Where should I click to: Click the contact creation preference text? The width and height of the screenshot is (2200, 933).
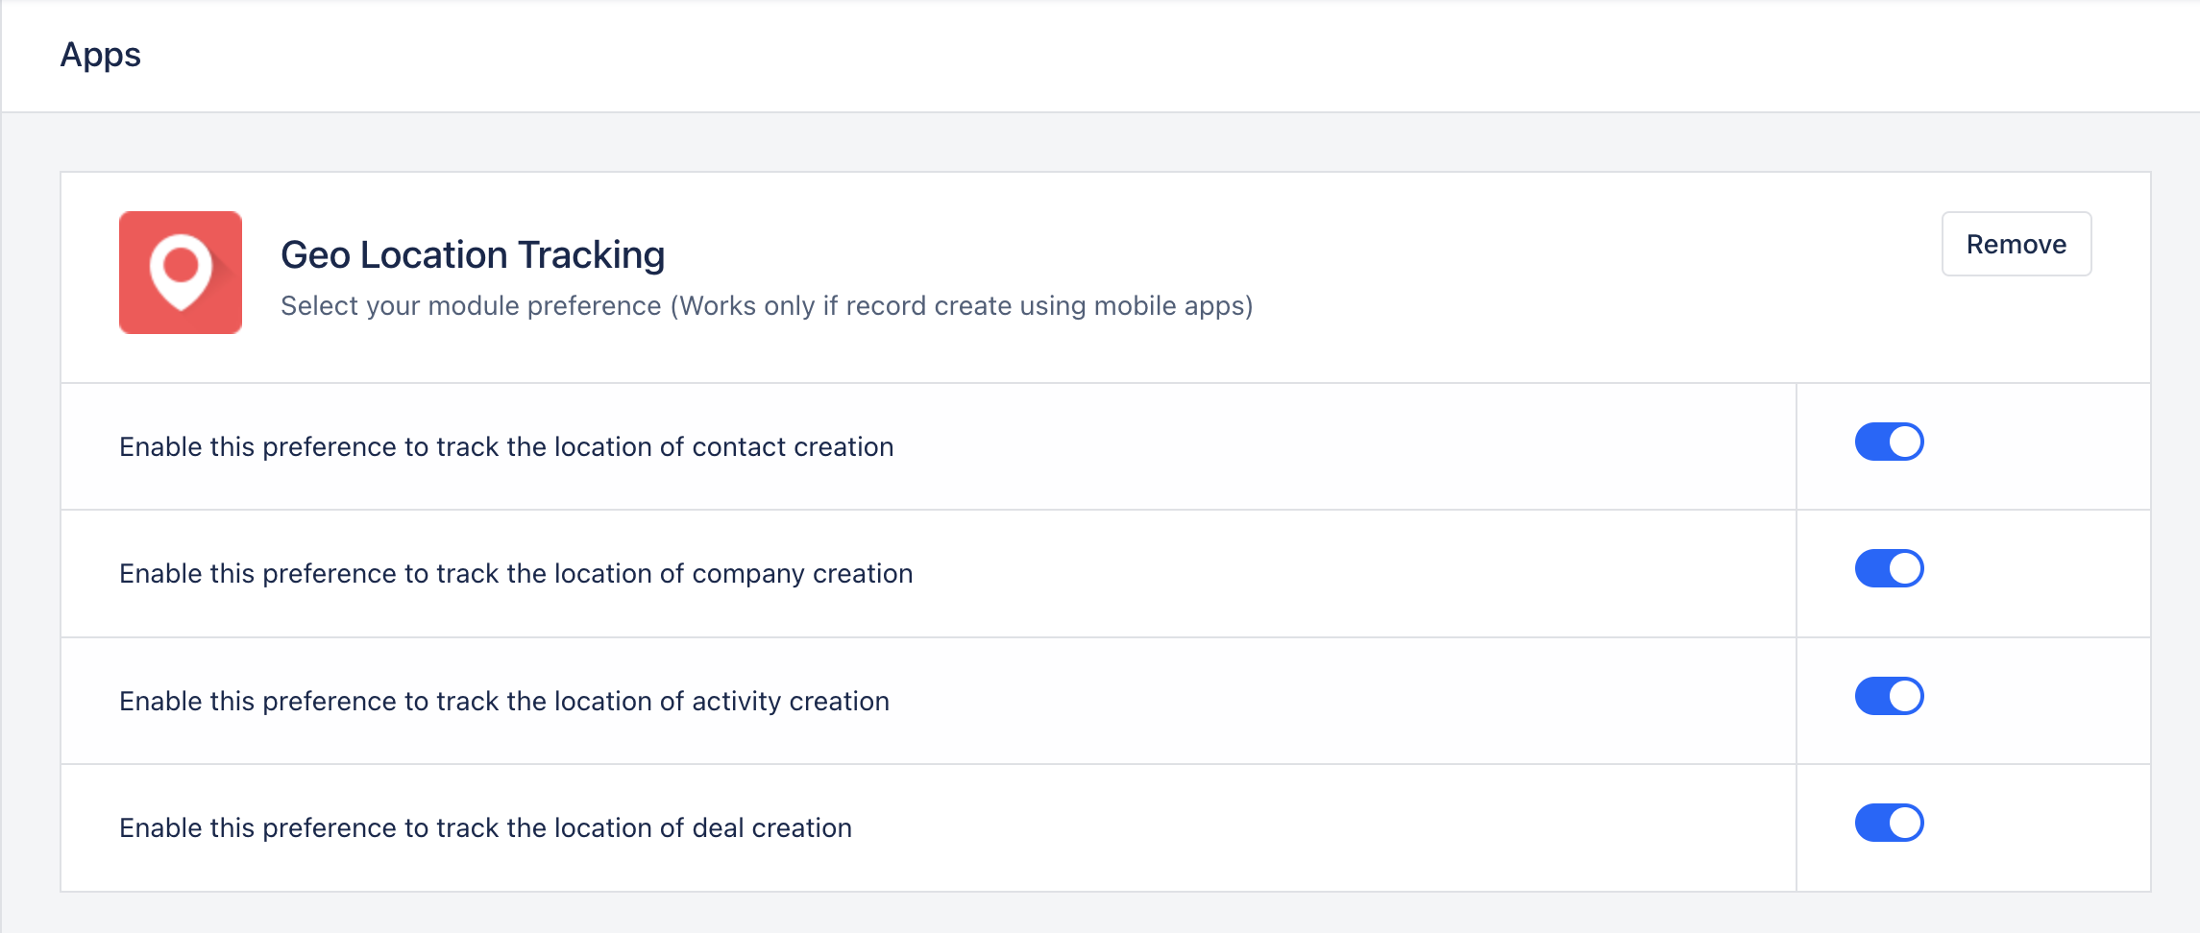coord(506,447)
